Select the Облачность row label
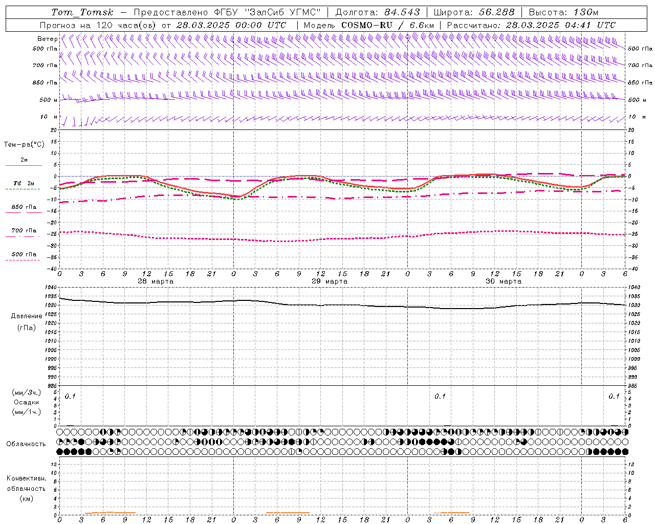The image size is (655, 524). point(26,444)
